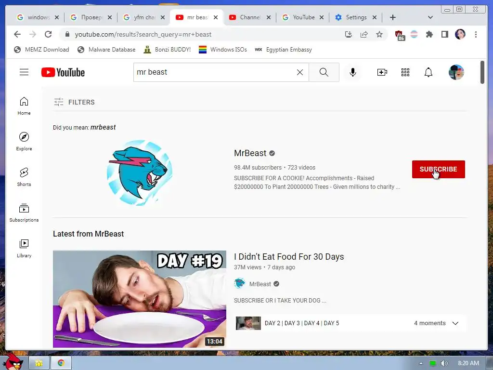Click the browser address bar URL

coord(143,34)
